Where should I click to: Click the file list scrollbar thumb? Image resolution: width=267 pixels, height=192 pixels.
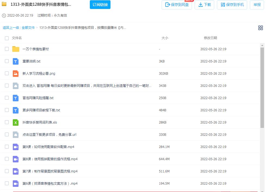click(262, 87)
